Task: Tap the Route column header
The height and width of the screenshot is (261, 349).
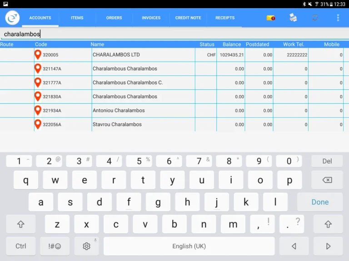Action: (x=7, y=44)
